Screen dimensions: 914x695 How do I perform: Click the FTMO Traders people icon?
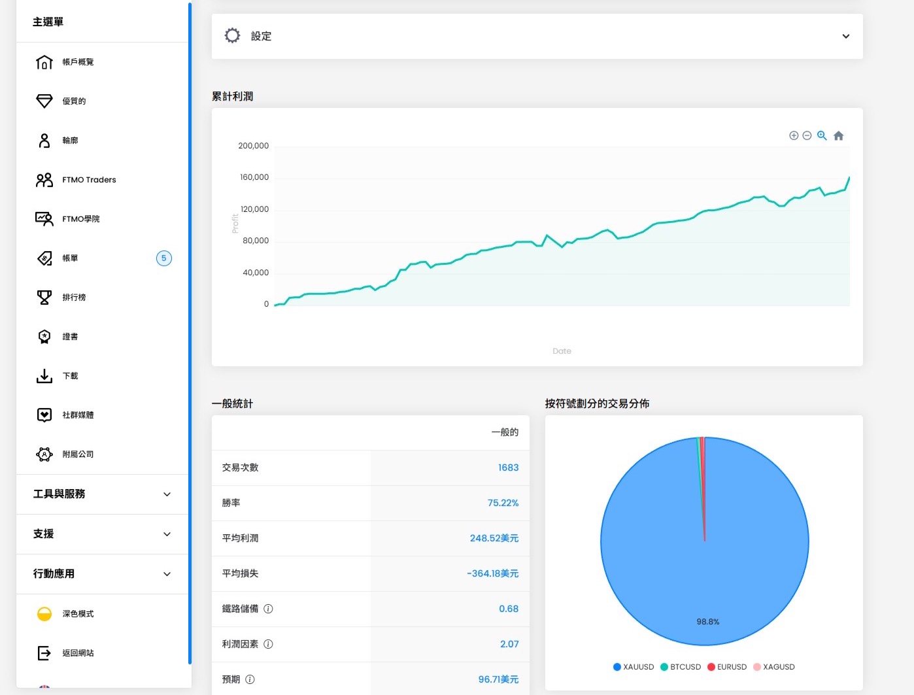(44, 180)
